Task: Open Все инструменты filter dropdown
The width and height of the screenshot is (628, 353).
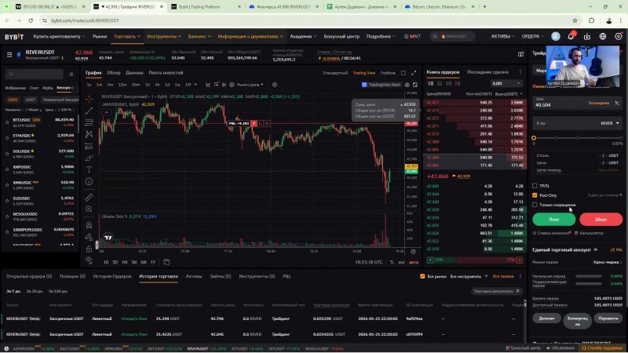Action: (469, 276)
